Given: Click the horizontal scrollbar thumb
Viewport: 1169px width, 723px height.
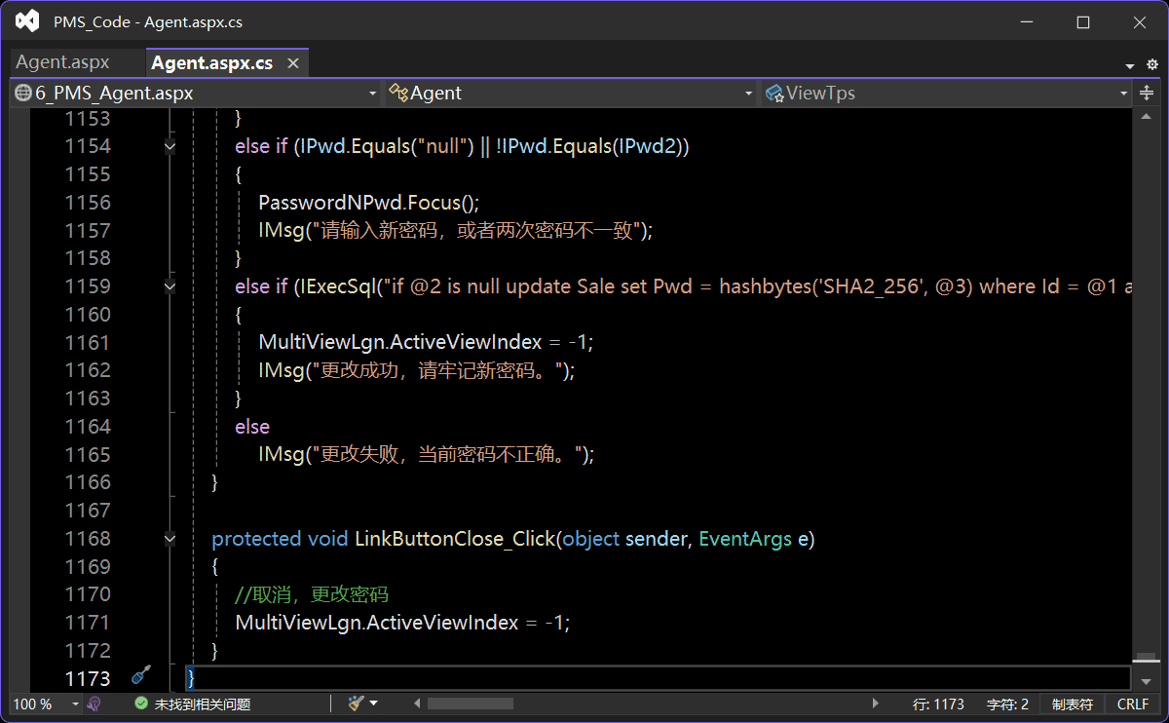Looking at the screenshot, I should pos(470,704).
